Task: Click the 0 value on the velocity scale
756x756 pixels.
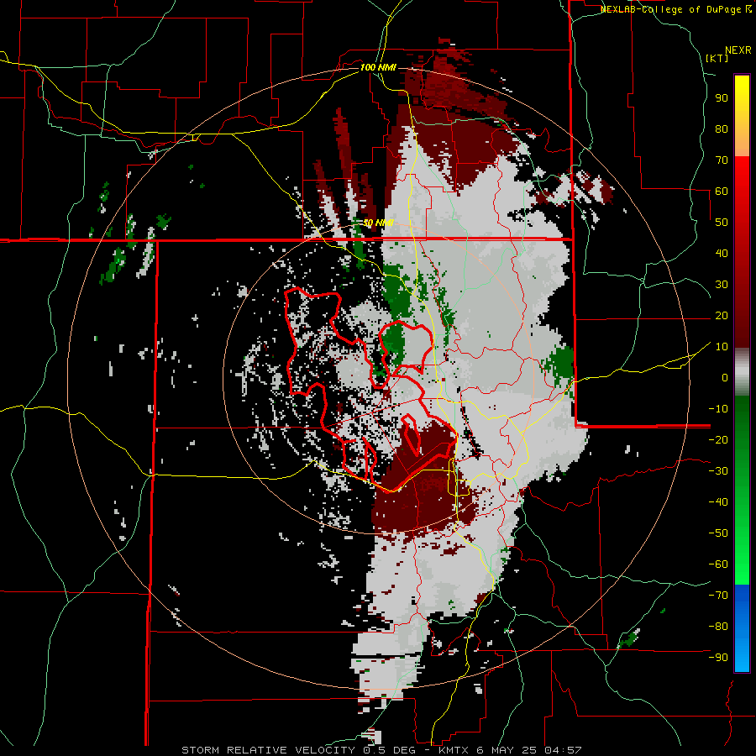Action: pyautogui.click(x=725, y=377)
